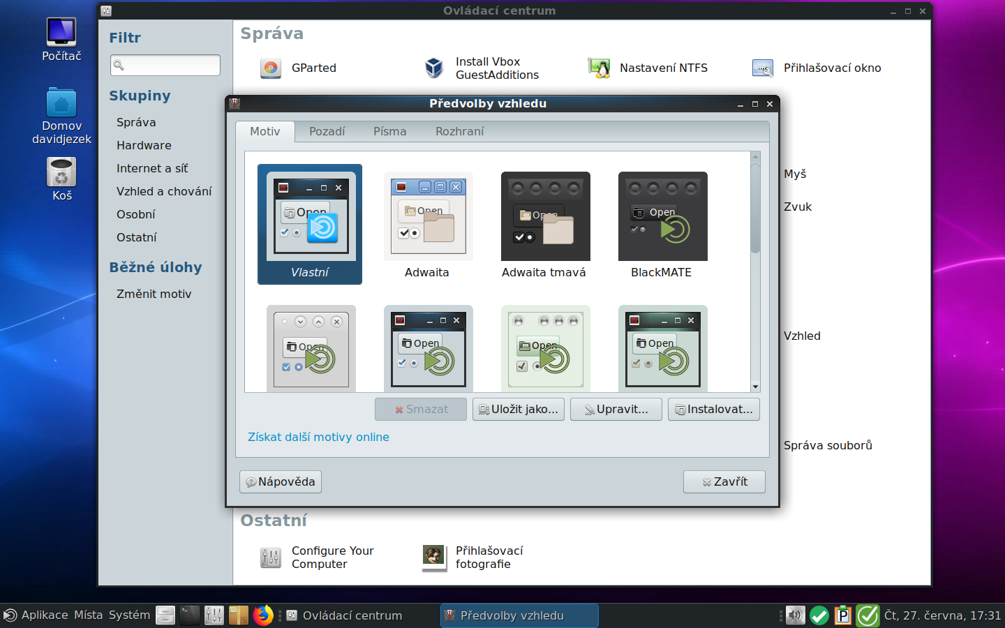
Task: Launch Firefox from the bottom panel
Action: tap(263, 615)
